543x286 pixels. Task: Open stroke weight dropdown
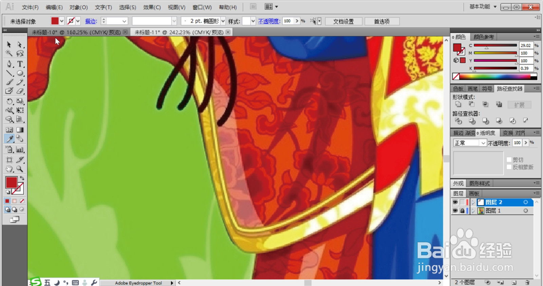(x=124, y=21)
